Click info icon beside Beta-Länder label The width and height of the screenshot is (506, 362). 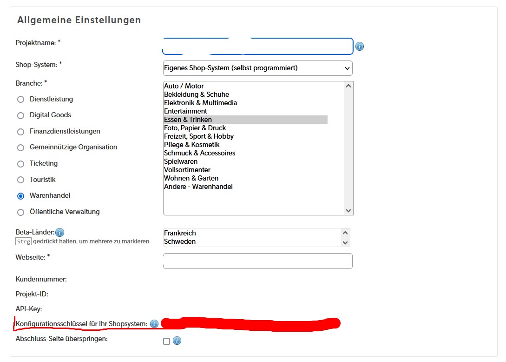point(59,232)
